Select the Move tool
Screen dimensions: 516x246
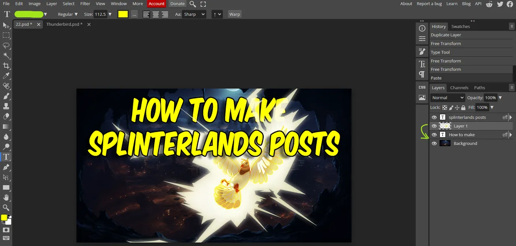pos(6,25)
